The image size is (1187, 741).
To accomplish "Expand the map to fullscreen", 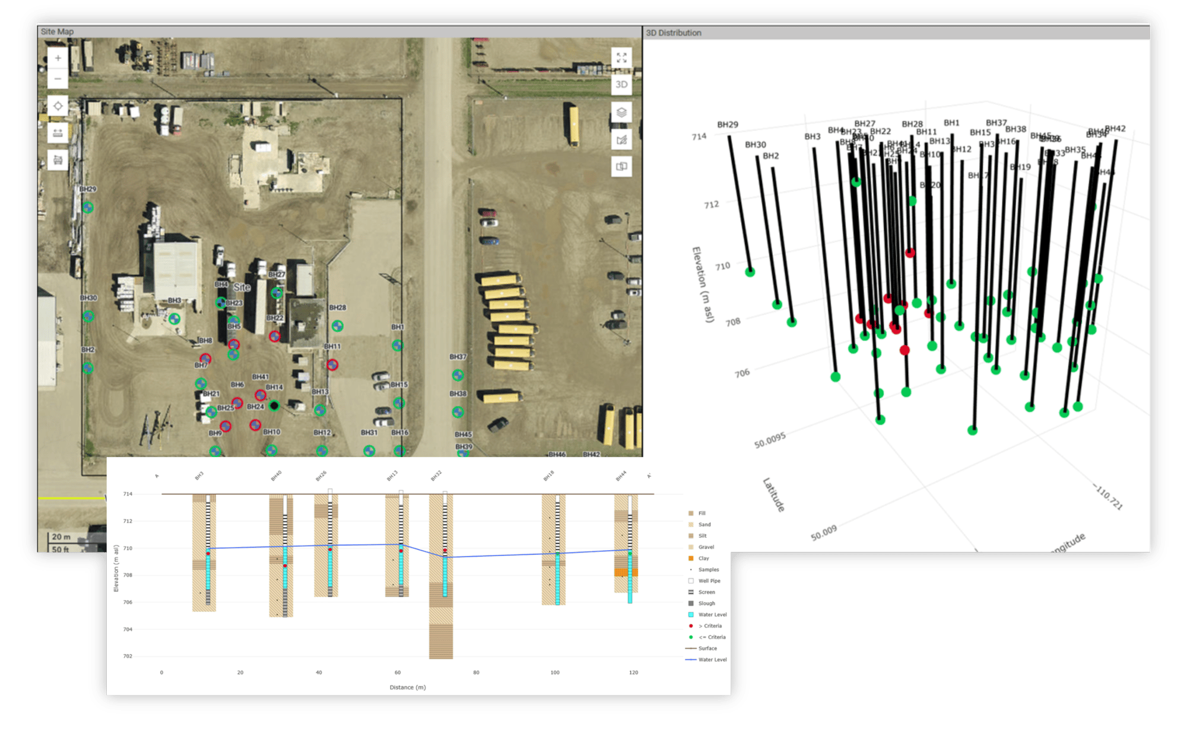I will point(621,58).
